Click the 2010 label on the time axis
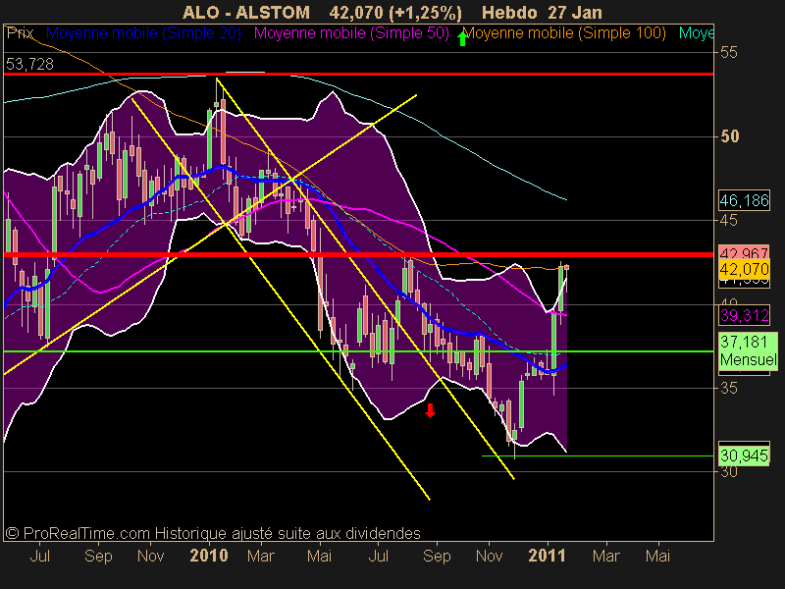This screenshot has width=785, height=589. pos(209,556)
